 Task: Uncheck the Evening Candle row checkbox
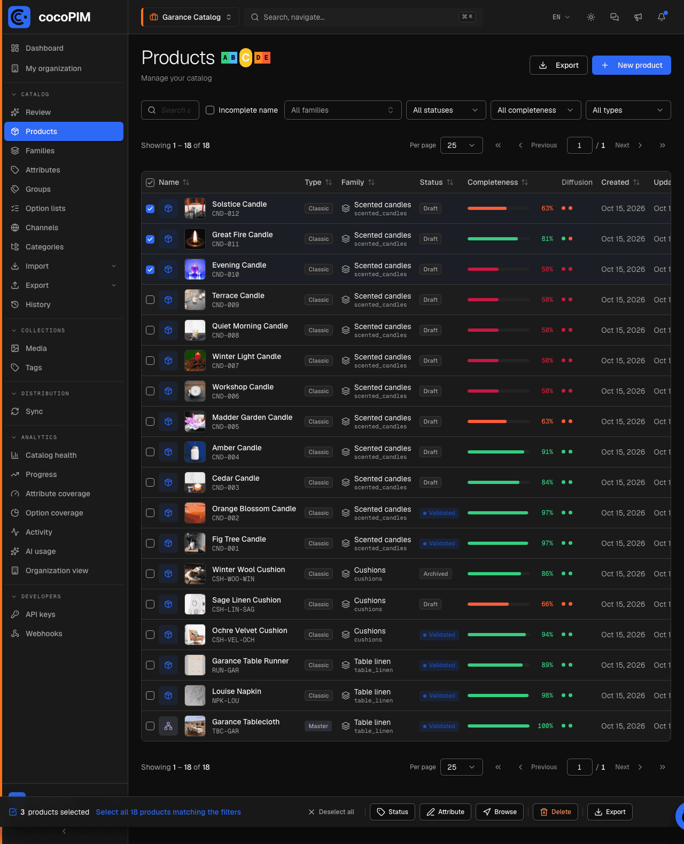(x=150, y=269)
